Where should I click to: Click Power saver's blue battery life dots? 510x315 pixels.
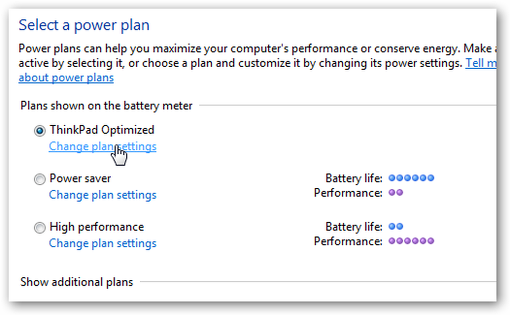point(412,178)
